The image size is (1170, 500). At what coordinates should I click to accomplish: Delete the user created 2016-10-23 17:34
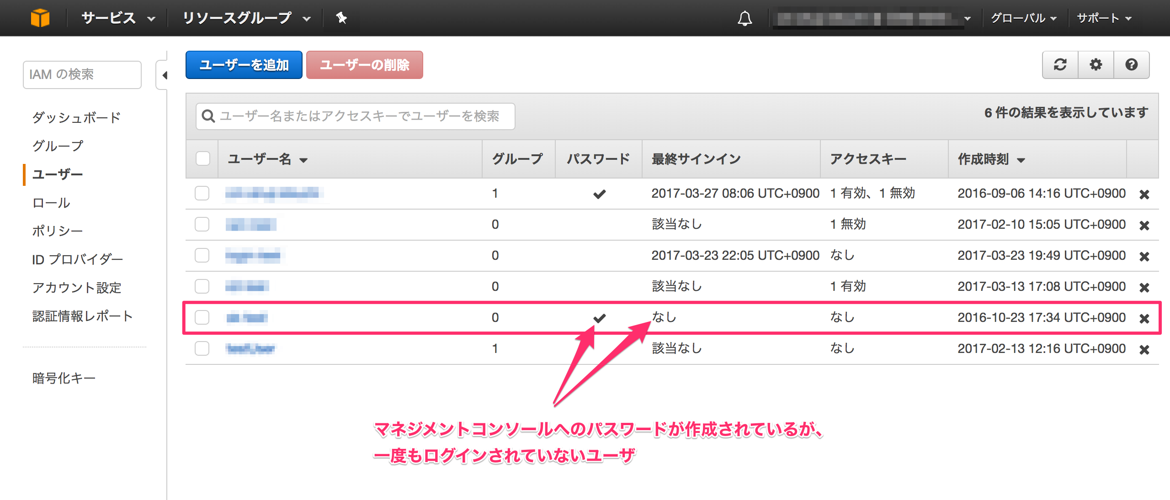coord(1144,319)
